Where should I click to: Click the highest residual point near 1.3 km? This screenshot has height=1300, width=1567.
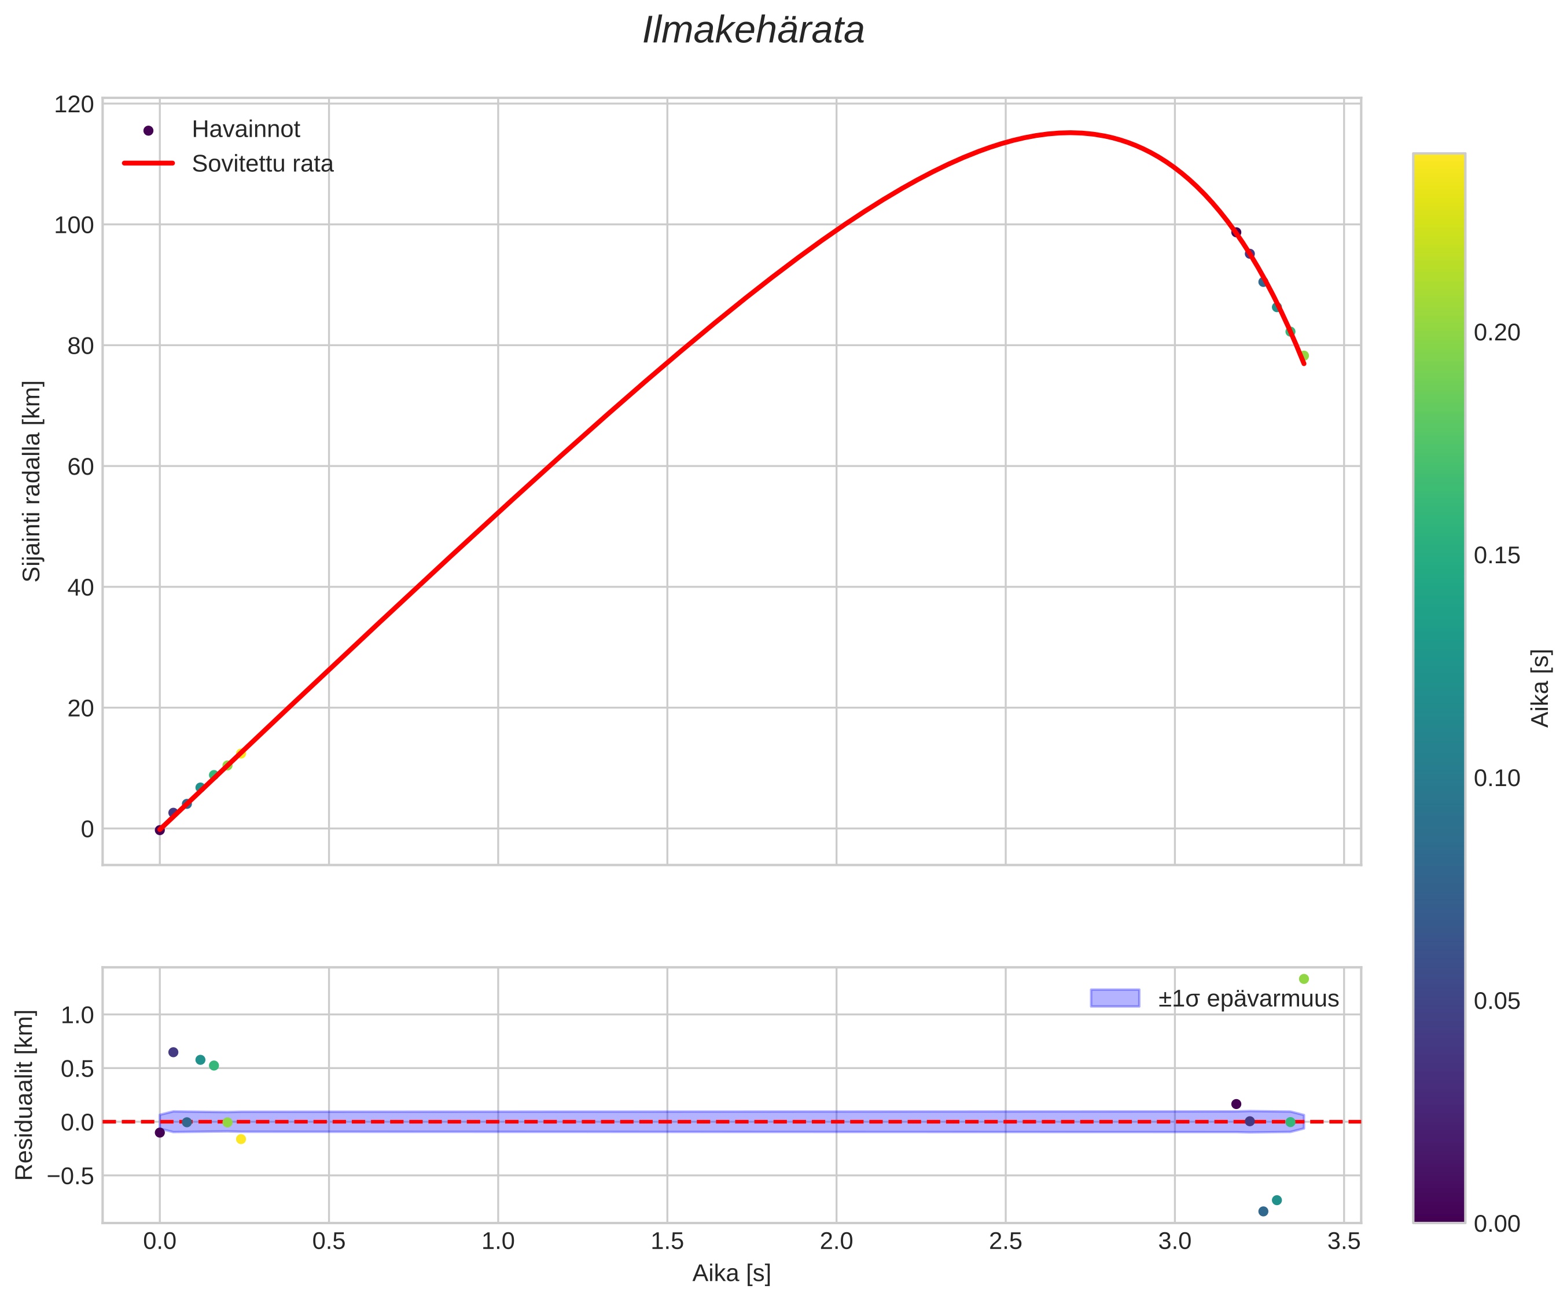click(x=1304, y=979)
